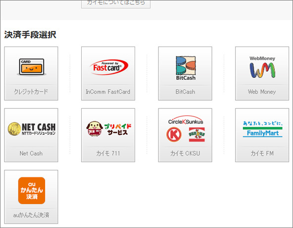Select the prepaid service dog mascot logo

109,129
